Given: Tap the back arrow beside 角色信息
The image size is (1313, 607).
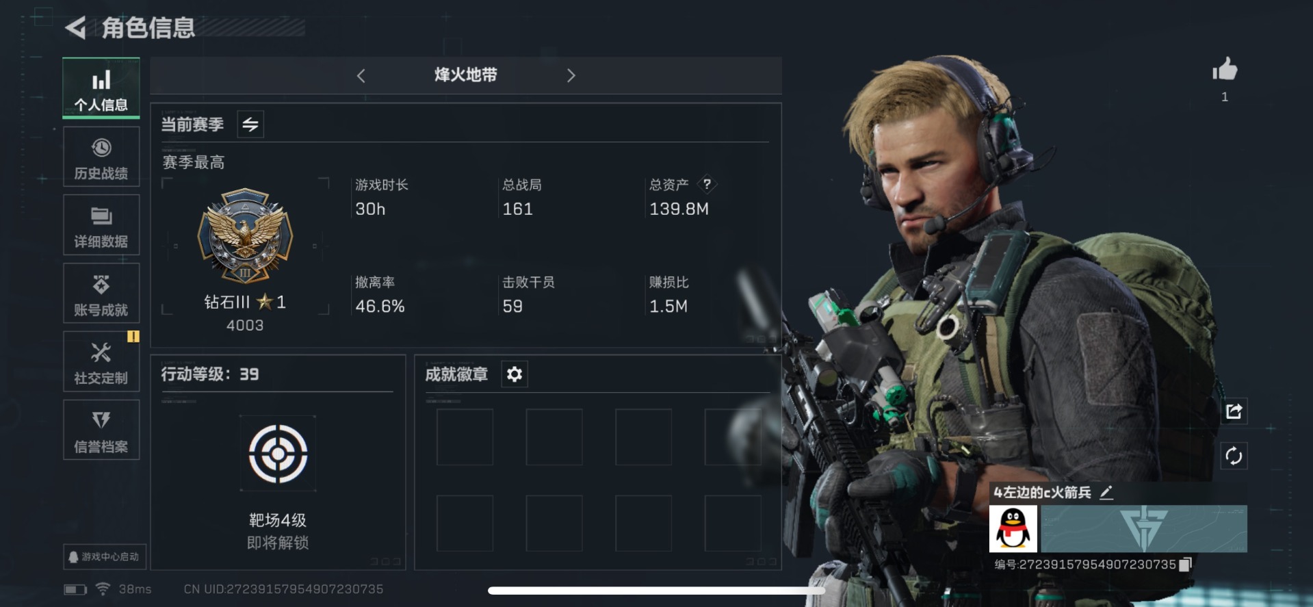Looking at the screenshot, I should [75, 28].
